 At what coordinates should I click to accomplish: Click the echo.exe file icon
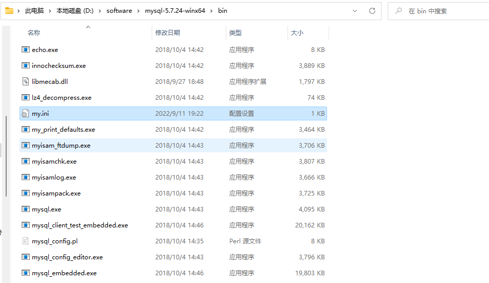26,49
